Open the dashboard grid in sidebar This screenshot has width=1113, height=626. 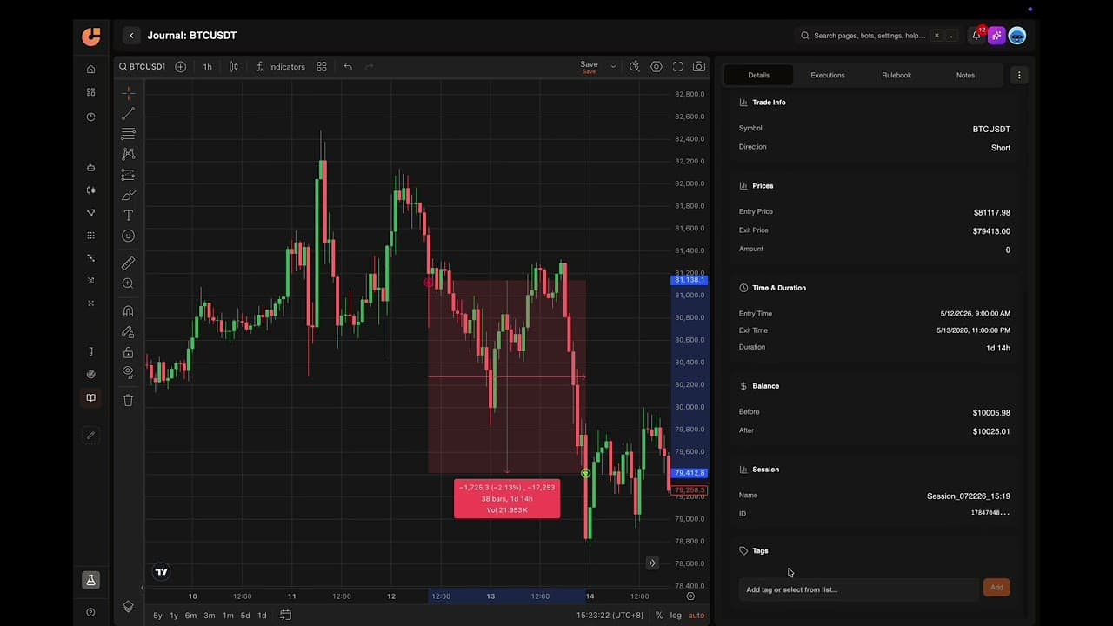[x=91, y=92]
